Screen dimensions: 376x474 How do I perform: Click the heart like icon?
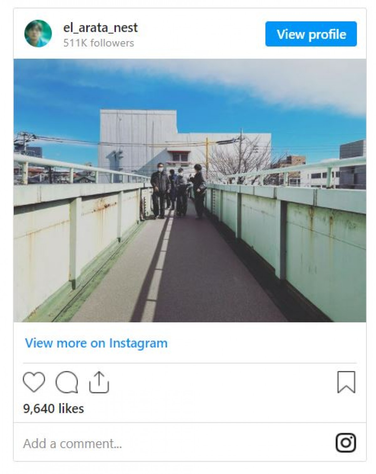coord(34,382)
